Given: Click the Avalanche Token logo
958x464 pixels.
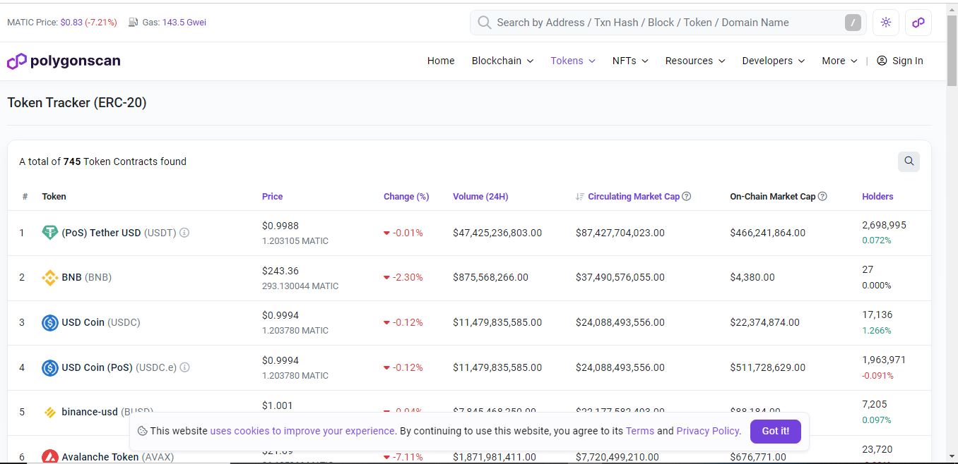Looking at the screenshot, I should click(x=49, y=456).
